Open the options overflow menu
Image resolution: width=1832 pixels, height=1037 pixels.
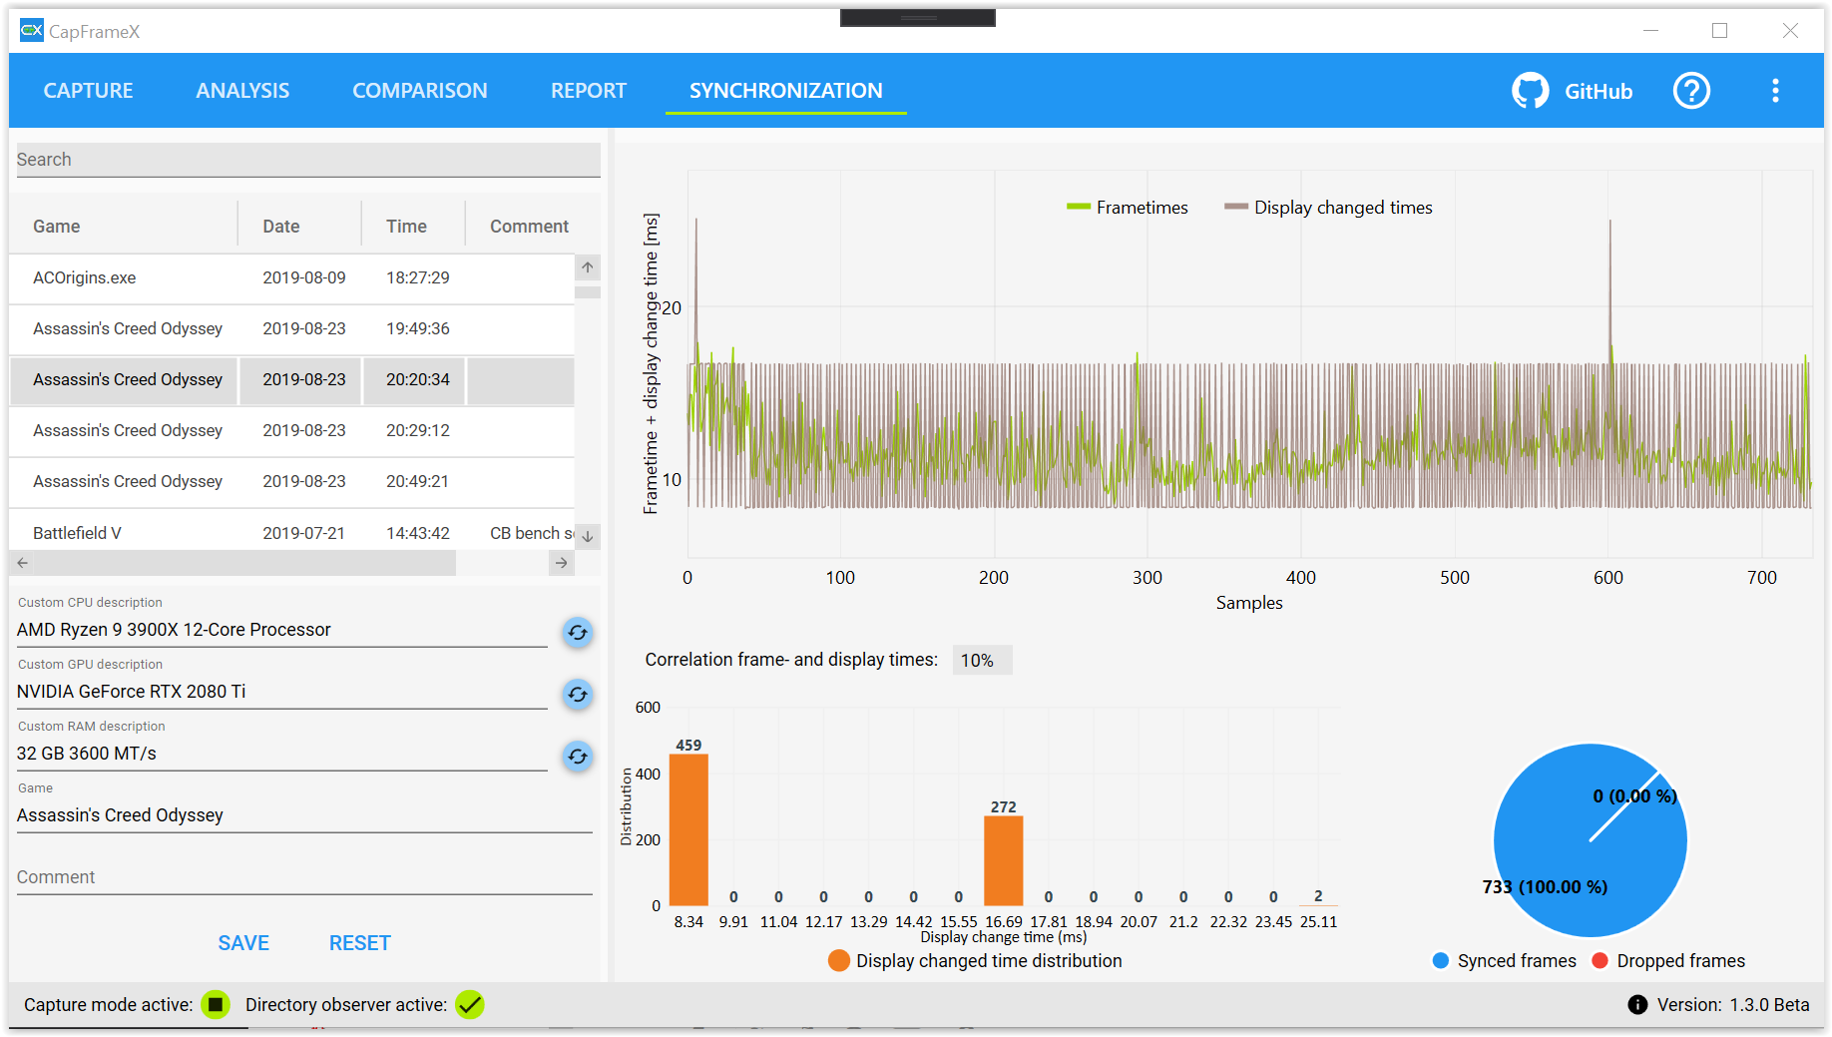[1775, 90]
